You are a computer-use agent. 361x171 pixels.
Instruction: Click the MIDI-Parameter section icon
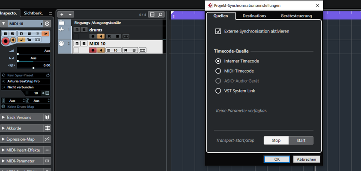(47, 161)
